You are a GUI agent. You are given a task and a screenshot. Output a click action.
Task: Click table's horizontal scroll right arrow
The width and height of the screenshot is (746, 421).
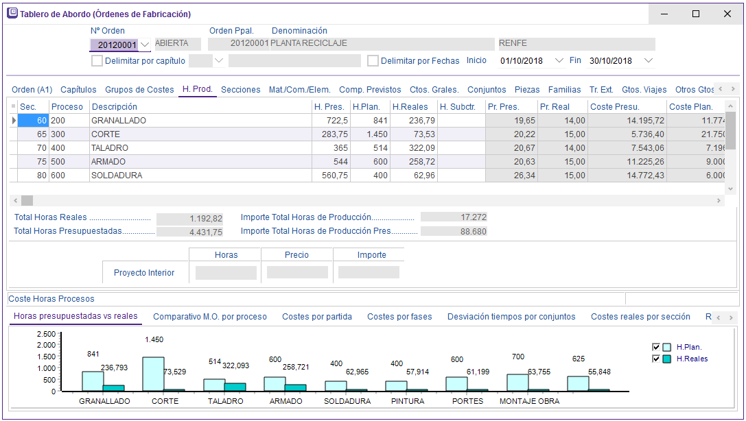pos(719,200)
